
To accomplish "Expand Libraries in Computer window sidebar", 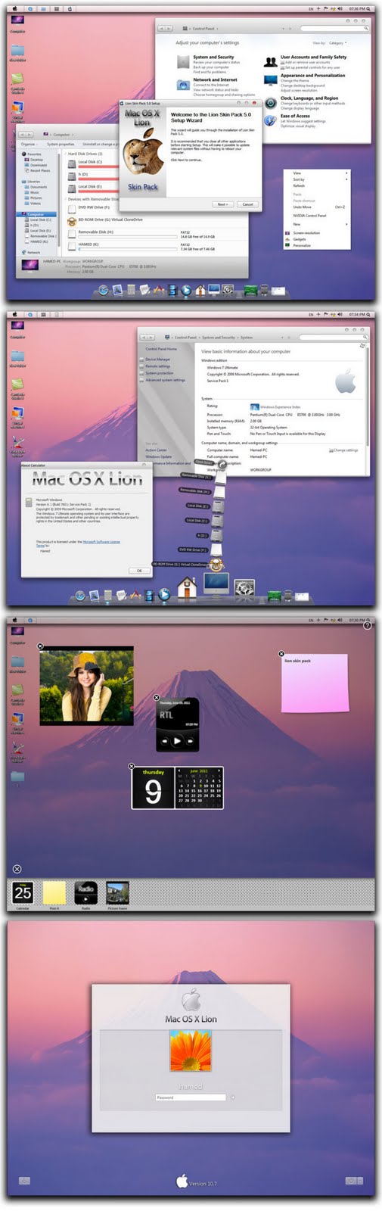I will (33, 182).
